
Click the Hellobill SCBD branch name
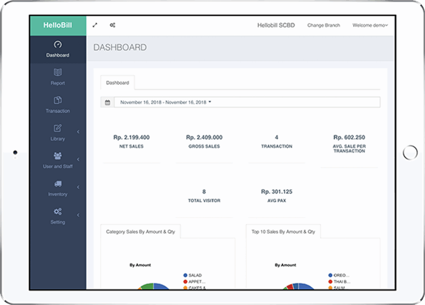click(x=276, y=25)
